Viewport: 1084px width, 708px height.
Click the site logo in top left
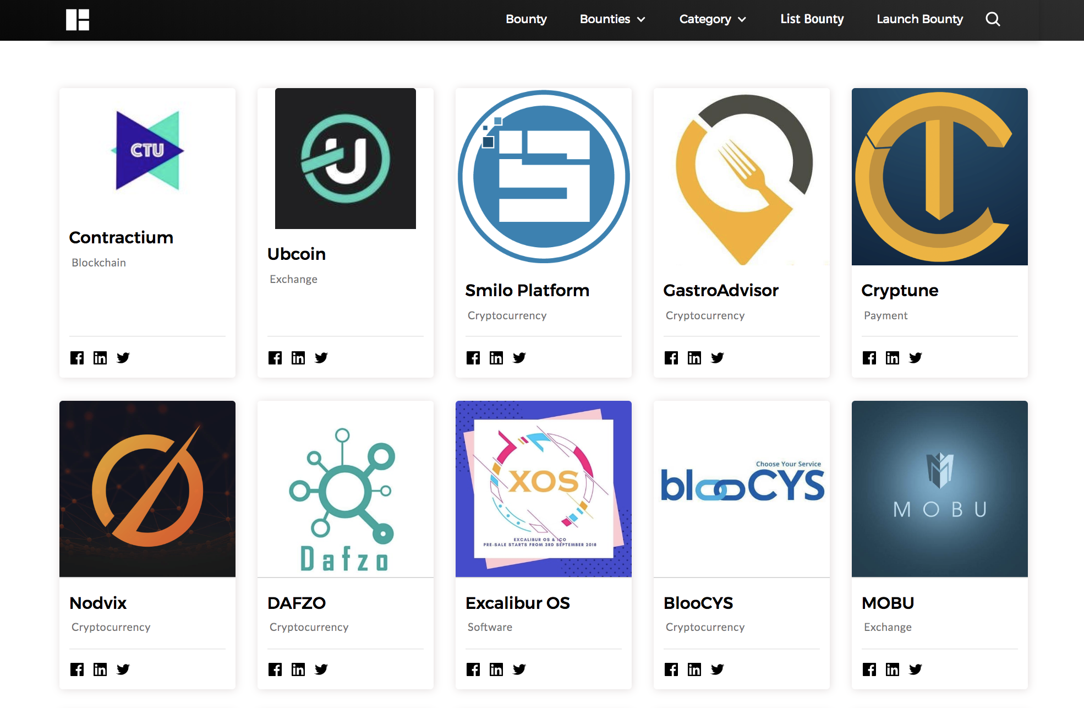point(77,20)
